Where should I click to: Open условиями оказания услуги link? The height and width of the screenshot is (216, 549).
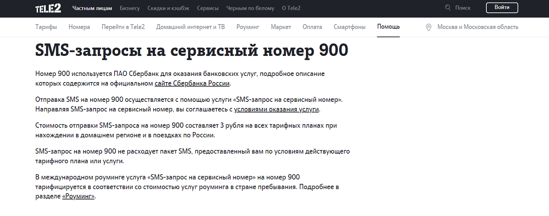click(276, 109)
